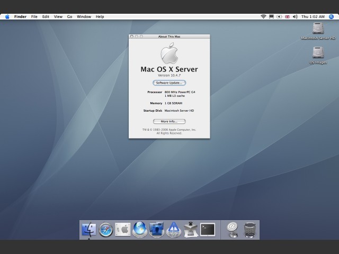Click the Finder menu

tap(20, 16)
